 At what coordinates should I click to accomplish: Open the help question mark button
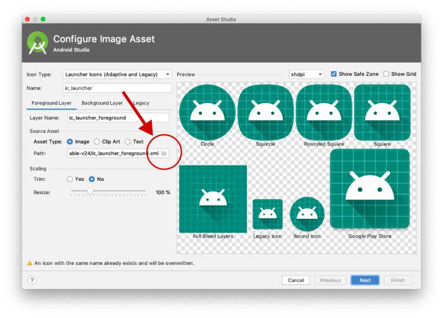pyautogui.click(x=32, y=280)
